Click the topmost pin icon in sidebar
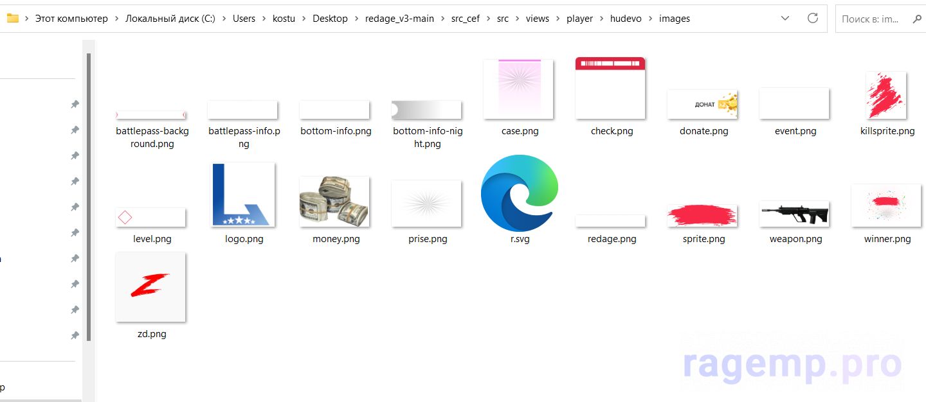 (x=75, y=104)
